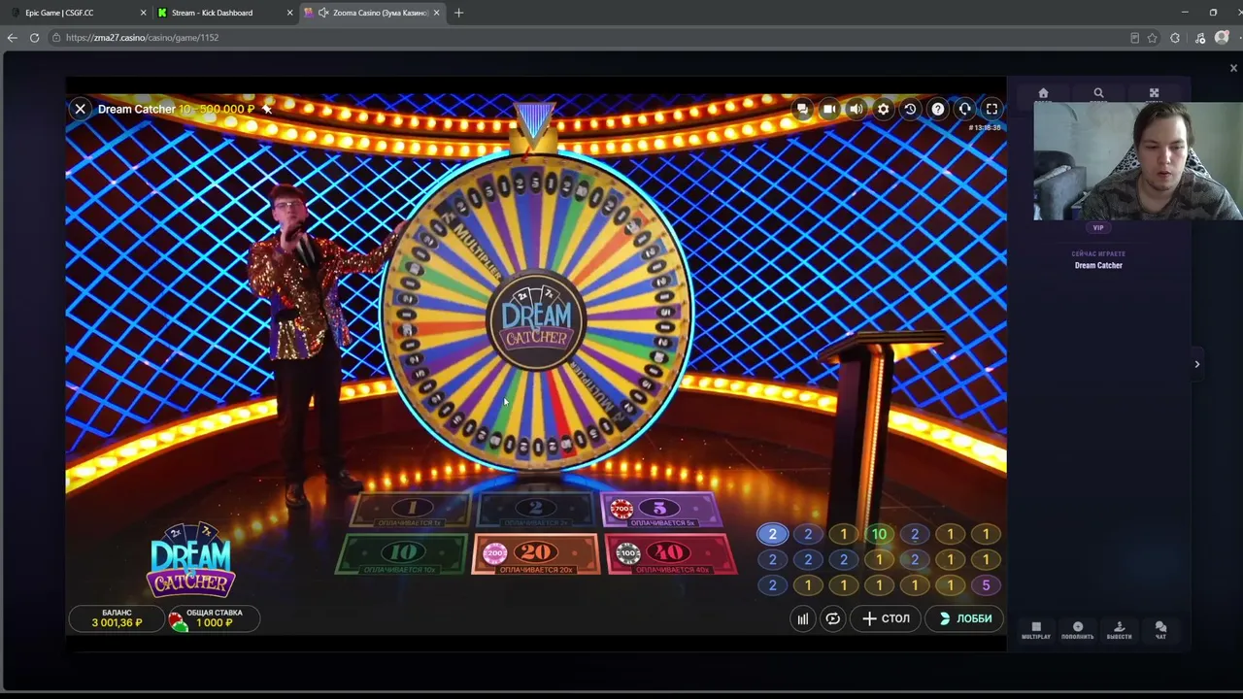Open a new browser tab
Image resolution: width=1243 pixels, height=699 pixels.
click(x=458, y=13)
